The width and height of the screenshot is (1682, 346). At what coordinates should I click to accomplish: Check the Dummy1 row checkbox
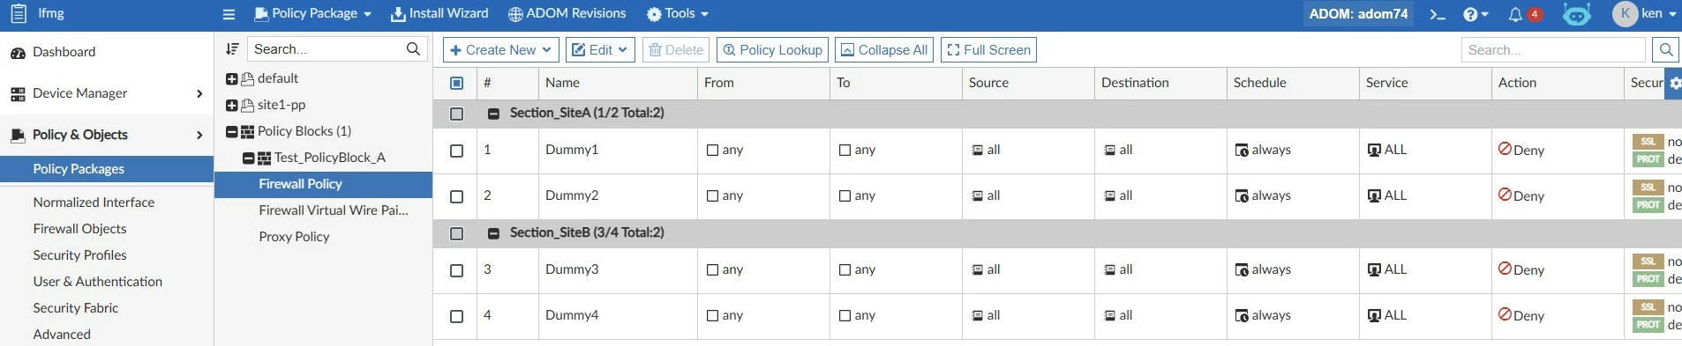point(456,151)
